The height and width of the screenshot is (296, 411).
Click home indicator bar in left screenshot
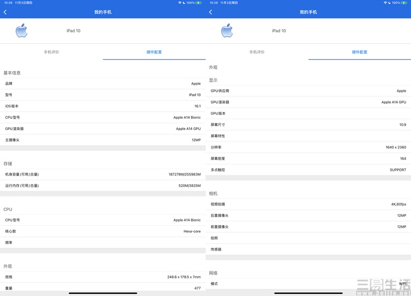(x=103, y=293)
